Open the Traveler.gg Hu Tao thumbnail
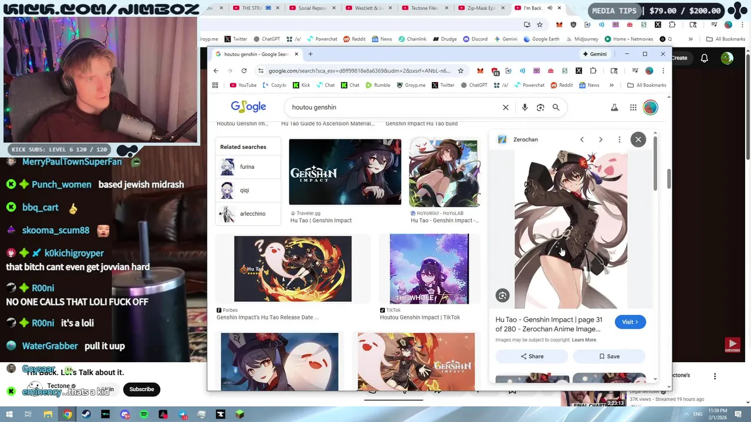751x422 pixels. click(345, 172)
